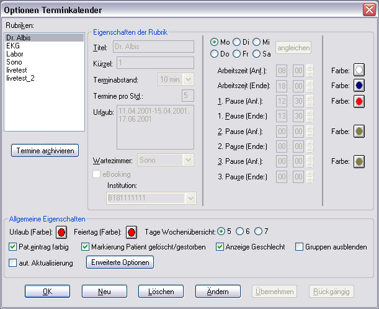This screenshot has width=379, height=309.
Task: Click the Neu button
Action: (x=104, y=292)
